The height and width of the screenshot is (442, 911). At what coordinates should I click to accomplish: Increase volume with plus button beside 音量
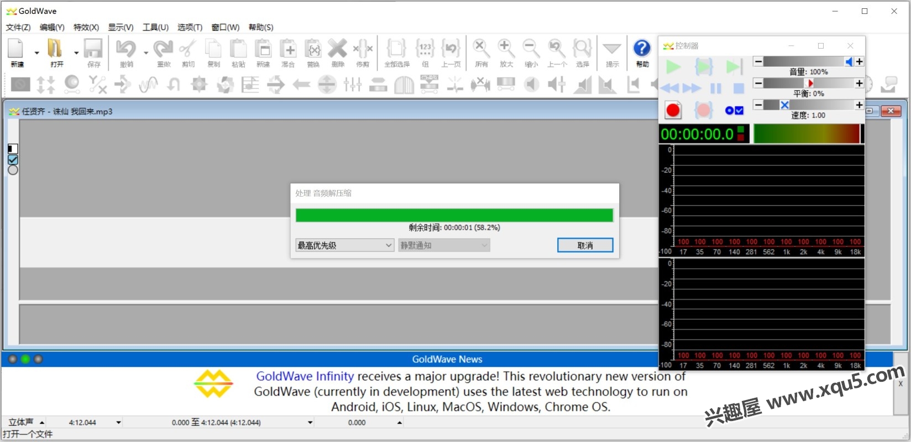[x=859, y=62]
